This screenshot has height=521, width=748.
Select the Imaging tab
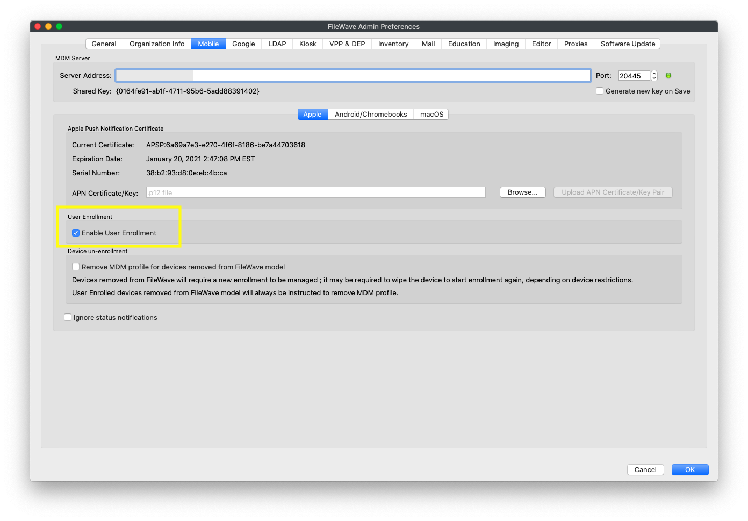[506, 44]
